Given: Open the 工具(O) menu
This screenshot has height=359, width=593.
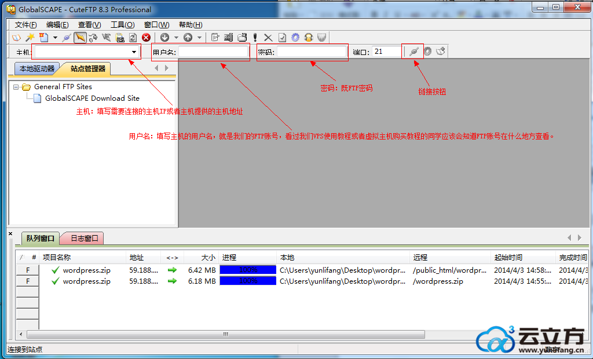Looking at the screenshot, I should (123, 24).
